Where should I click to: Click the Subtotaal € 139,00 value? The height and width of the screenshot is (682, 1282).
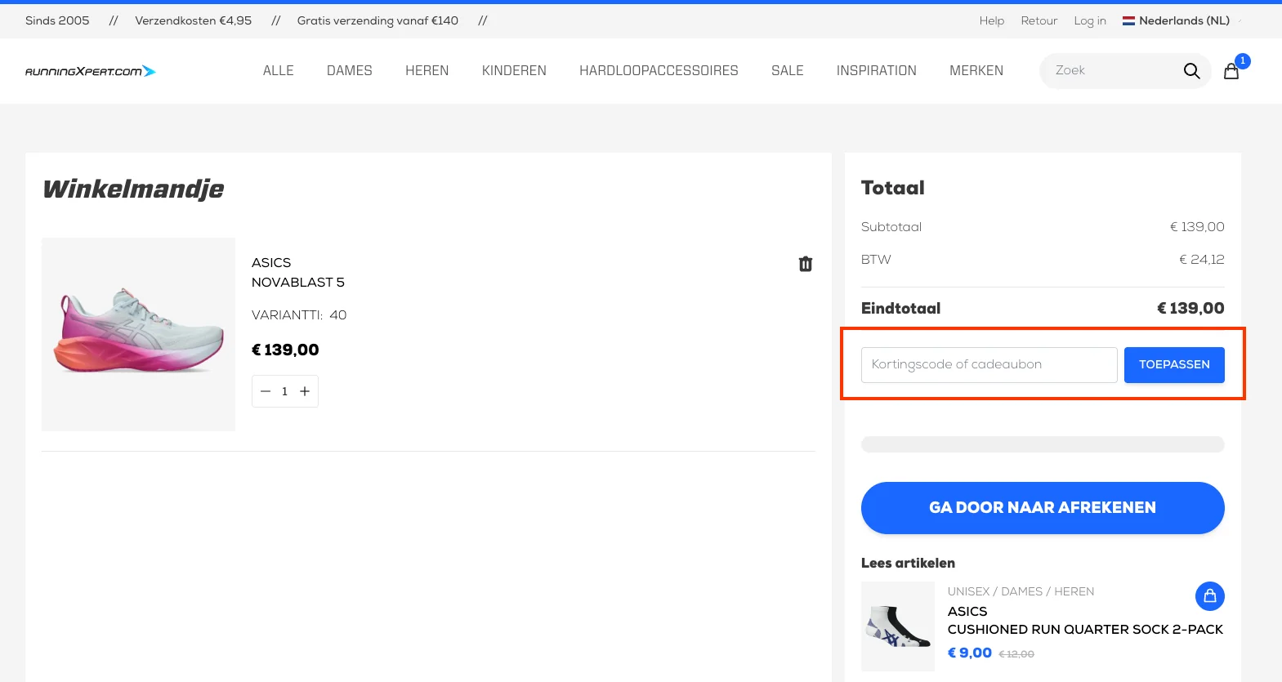click(1197, 227)
